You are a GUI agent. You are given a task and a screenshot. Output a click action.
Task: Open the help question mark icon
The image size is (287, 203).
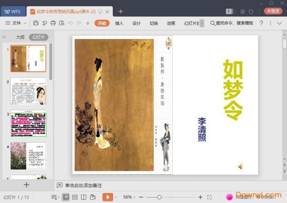(261, 23)
